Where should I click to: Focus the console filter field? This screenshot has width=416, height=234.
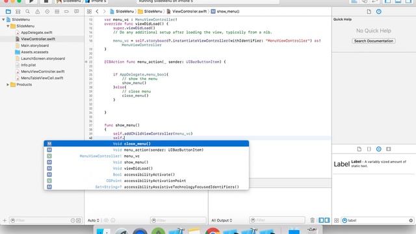(278, 220)
